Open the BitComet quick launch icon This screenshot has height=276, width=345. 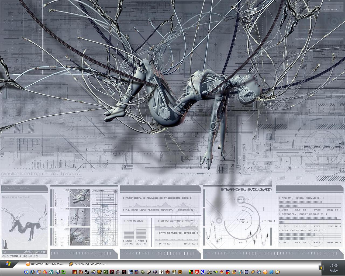(265, 272)
